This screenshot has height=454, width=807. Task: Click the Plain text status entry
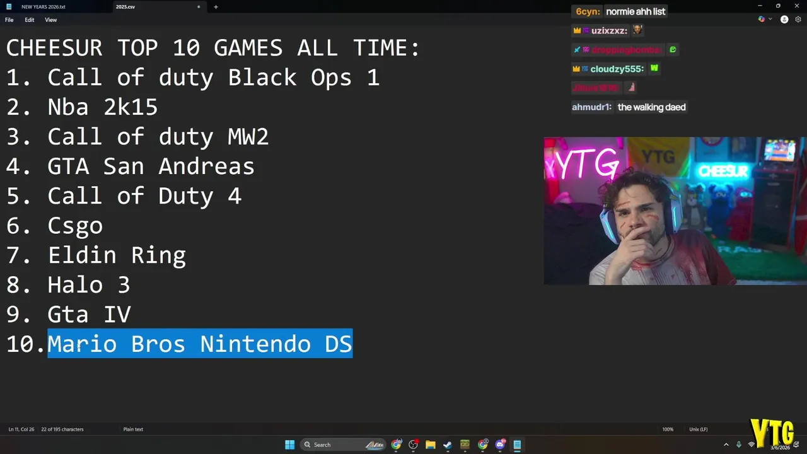(133, 429)
